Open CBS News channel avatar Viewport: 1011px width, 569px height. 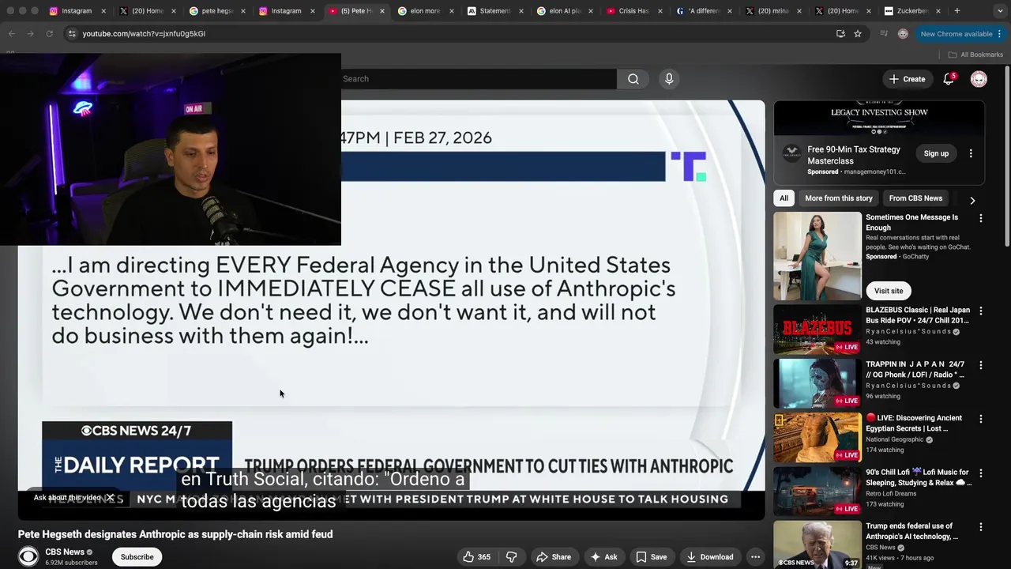28,556
